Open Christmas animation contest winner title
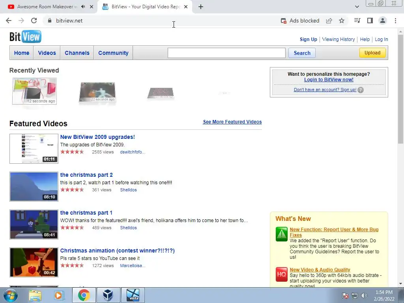The height and width of the screenshot is (303, 404). (117, 251)
